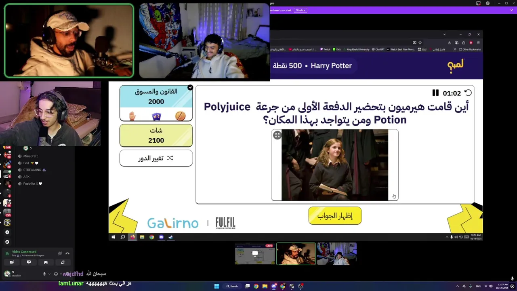Toggle Discord's noise suppression icon
This screenshot has width=517, height=291.
tap(60, 254)
